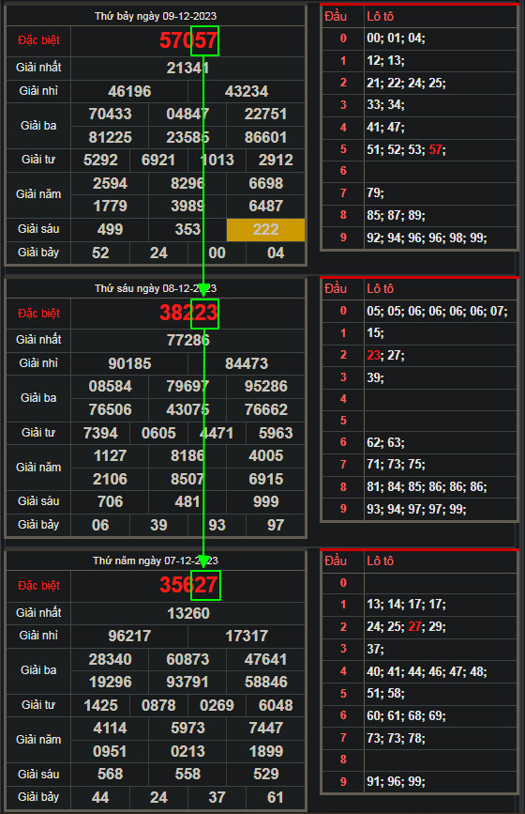Image resolution: width=525 pixels, height=814 pixels.
Task: Click the Giải tư number 6048
Action: pos(276,705)
